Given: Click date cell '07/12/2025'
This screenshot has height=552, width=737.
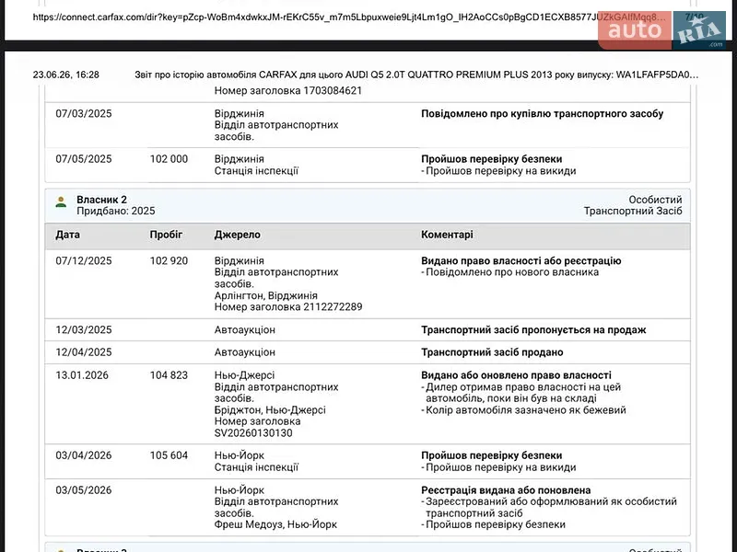Looking at the screenshot, I should tap(84, 261).
